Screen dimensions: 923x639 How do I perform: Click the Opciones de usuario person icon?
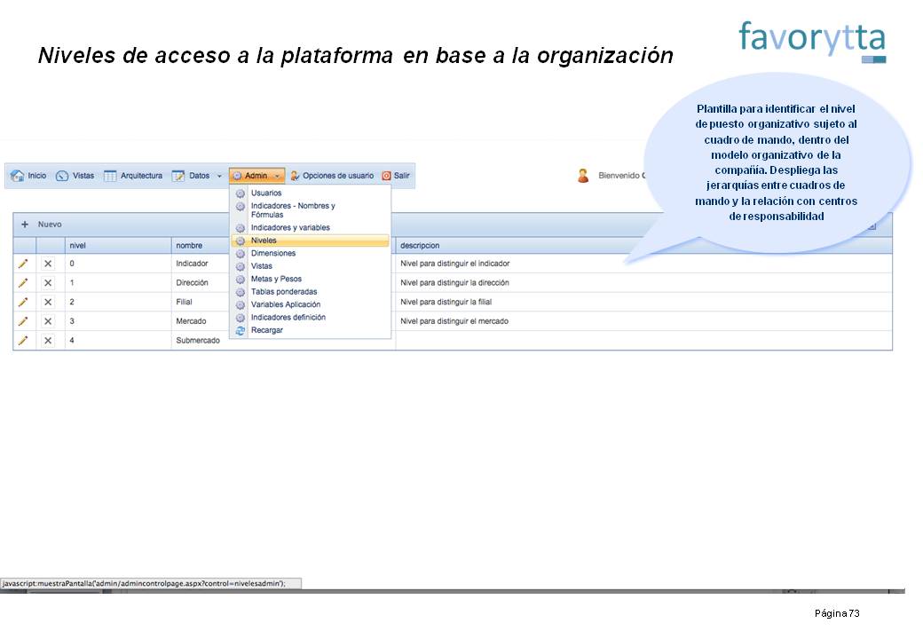tap(295, 176)
